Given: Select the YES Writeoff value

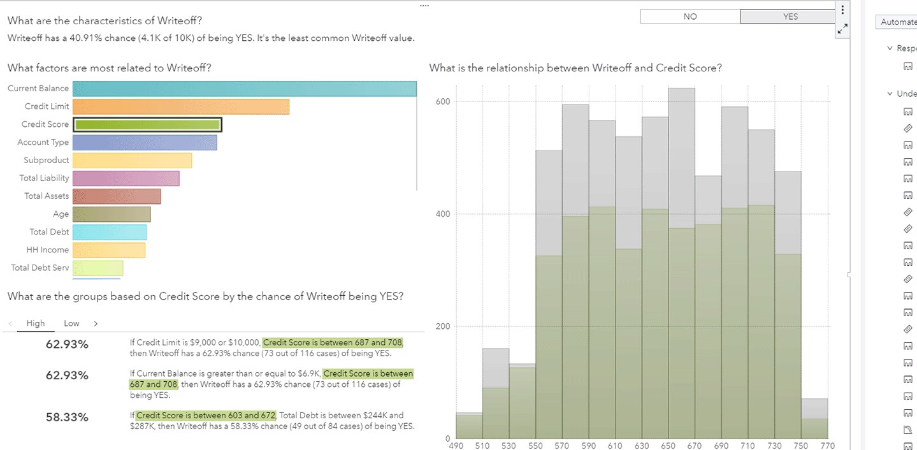Looking at the screenshot, I should click(790, 17).
